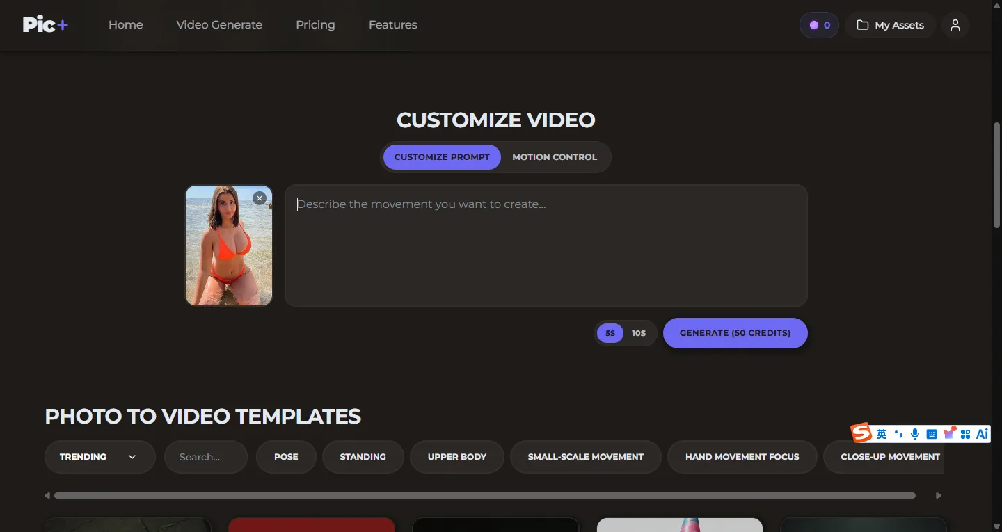This screenshot has height=532, width=1002.
Task: Switch to Motion Control mode
Action: (555, 157)
